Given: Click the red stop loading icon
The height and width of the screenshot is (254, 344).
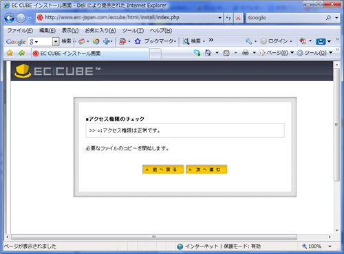Looking at the screenshot, I should 238,18.
